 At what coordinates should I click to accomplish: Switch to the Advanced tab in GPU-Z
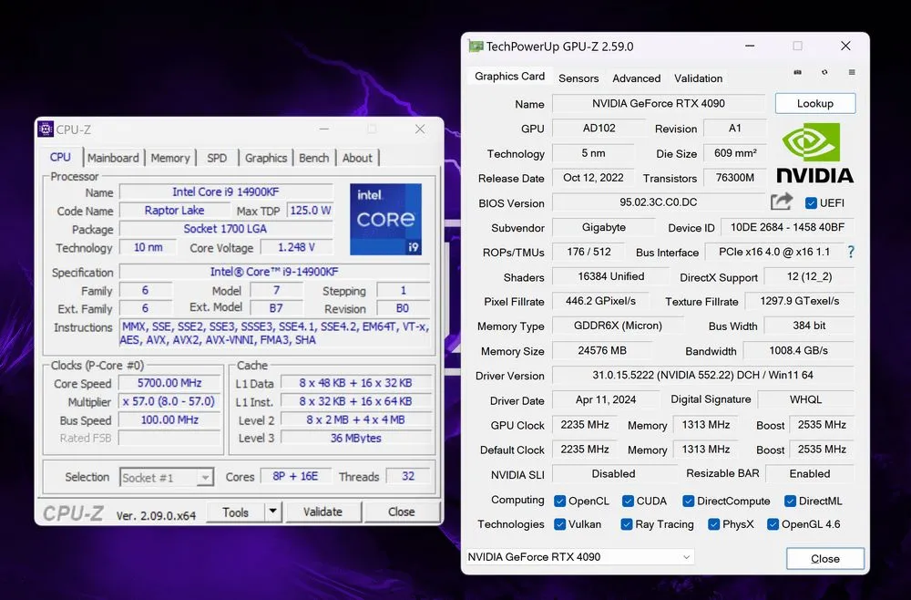coord(636,78)
